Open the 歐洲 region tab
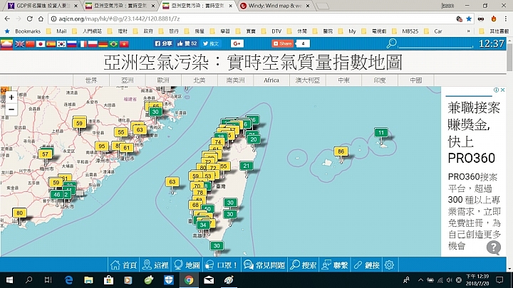The height and width of the screenshot is (288, 513). pos(163,80)
